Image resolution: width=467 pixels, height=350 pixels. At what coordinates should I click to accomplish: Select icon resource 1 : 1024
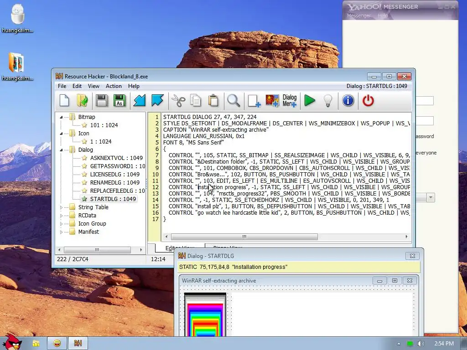[x=101, y=142]
